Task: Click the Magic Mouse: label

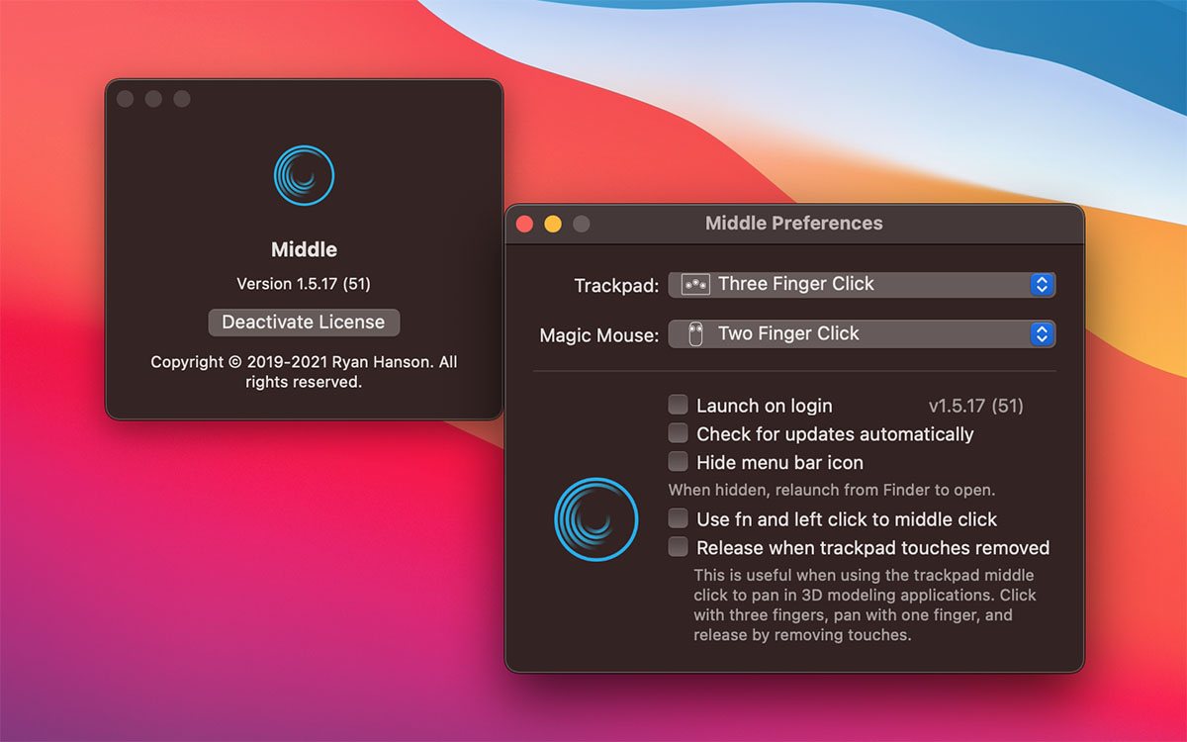Action: [599, 335]
